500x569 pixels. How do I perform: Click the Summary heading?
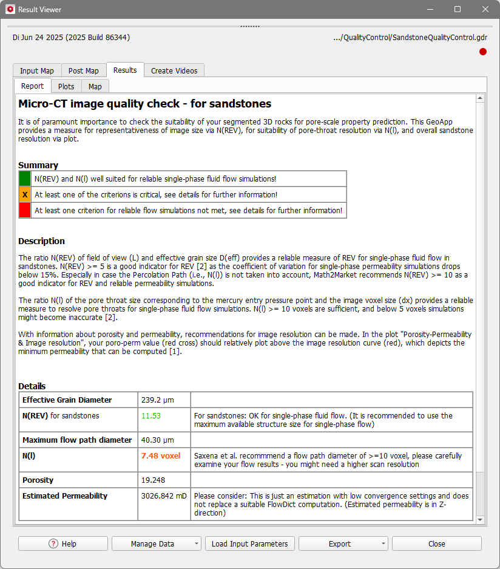(x=38, y=165)
